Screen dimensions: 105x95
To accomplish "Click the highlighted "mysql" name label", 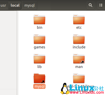I will click(x=39, y=86).
